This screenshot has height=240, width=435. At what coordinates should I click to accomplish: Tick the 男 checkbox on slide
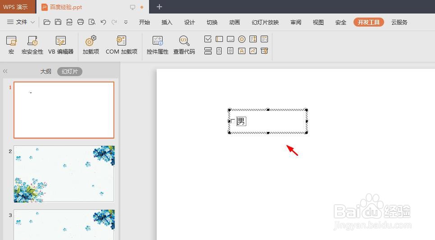pos(233,121)
